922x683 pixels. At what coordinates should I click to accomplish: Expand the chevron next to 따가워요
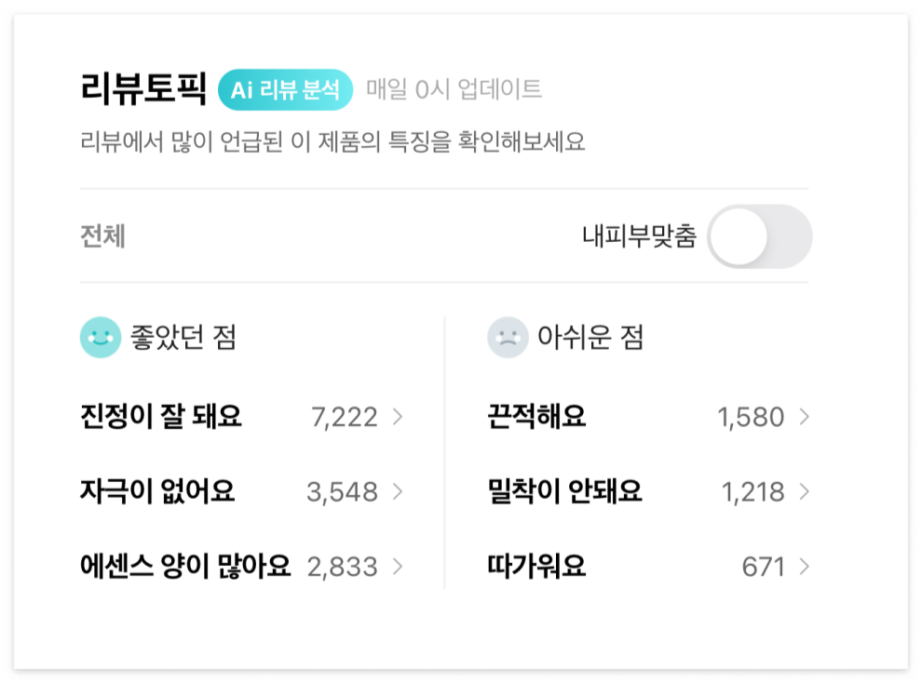pos(803,566)
